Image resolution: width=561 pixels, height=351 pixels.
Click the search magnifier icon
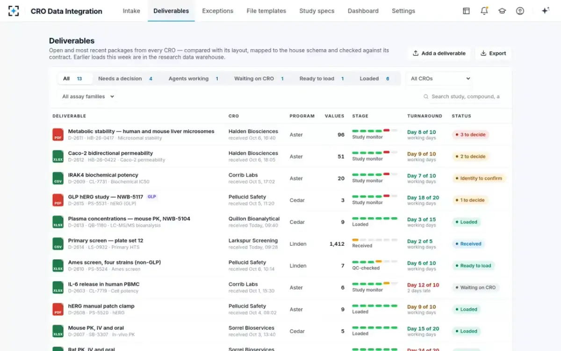[426, 96]
